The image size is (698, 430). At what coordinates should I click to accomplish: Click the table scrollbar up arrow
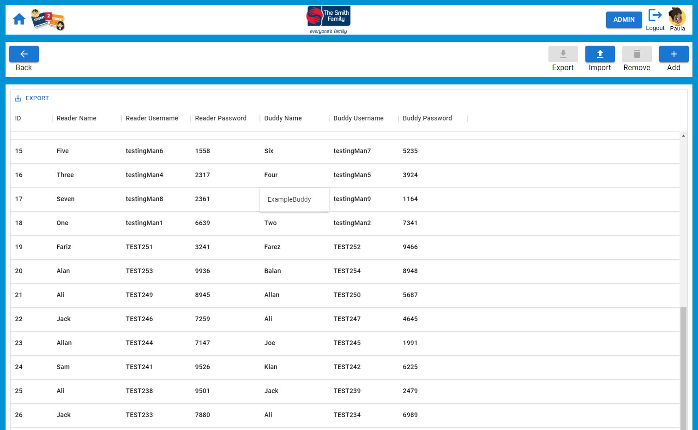coord(683,136)
